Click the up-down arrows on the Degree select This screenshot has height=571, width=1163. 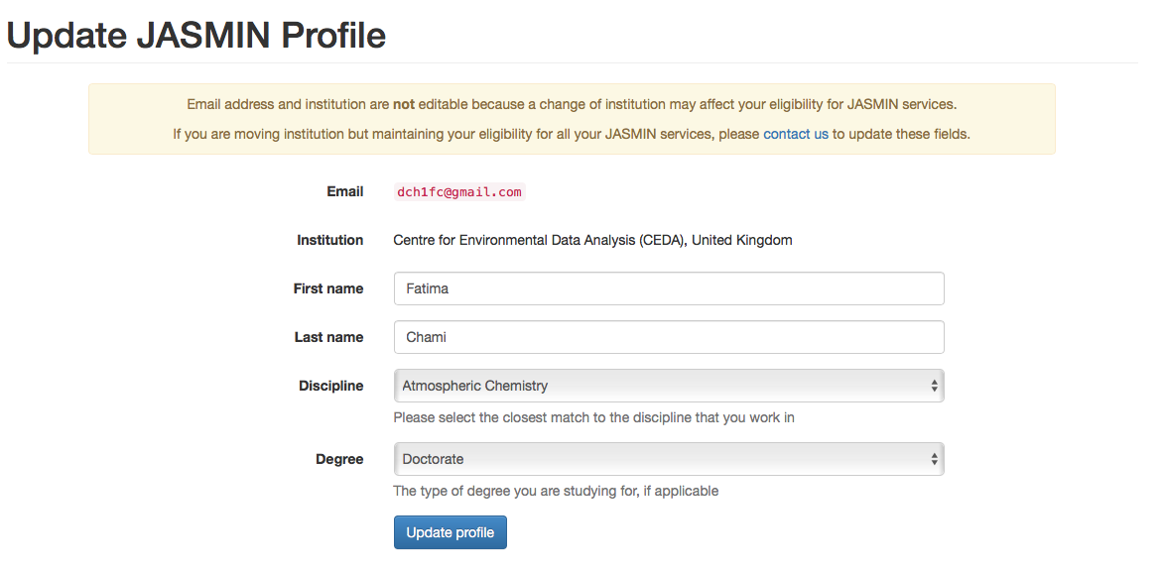point(934,459)
